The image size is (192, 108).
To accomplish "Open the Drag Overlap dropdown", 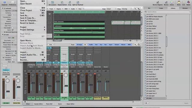I will coord(127,9).
